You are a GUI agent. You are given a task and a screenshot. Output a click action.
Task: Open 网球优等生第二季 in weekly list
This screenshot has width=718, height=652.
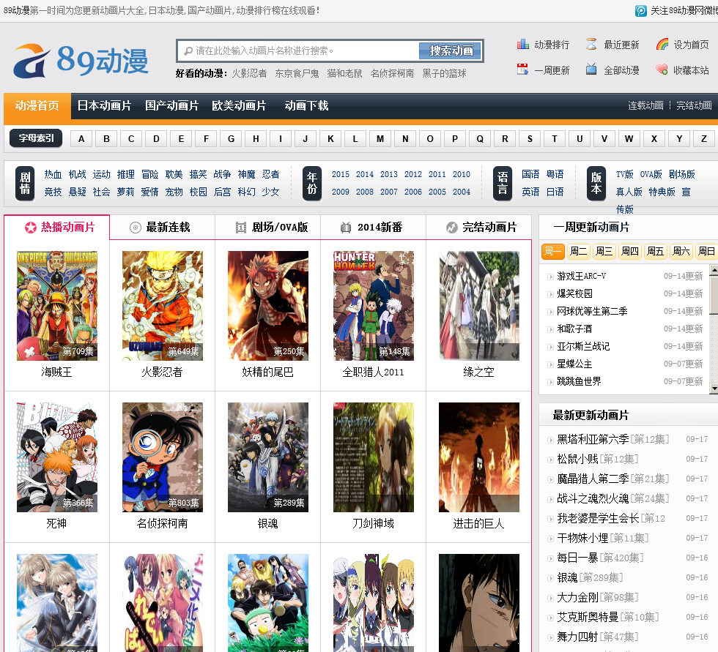[x=592, y=312]
